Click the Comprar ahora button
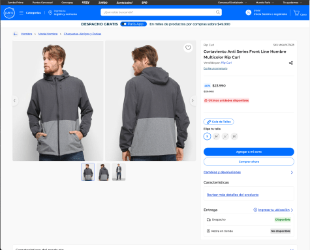The width and height of the screenshot is (310, 250). coord(249,161)
